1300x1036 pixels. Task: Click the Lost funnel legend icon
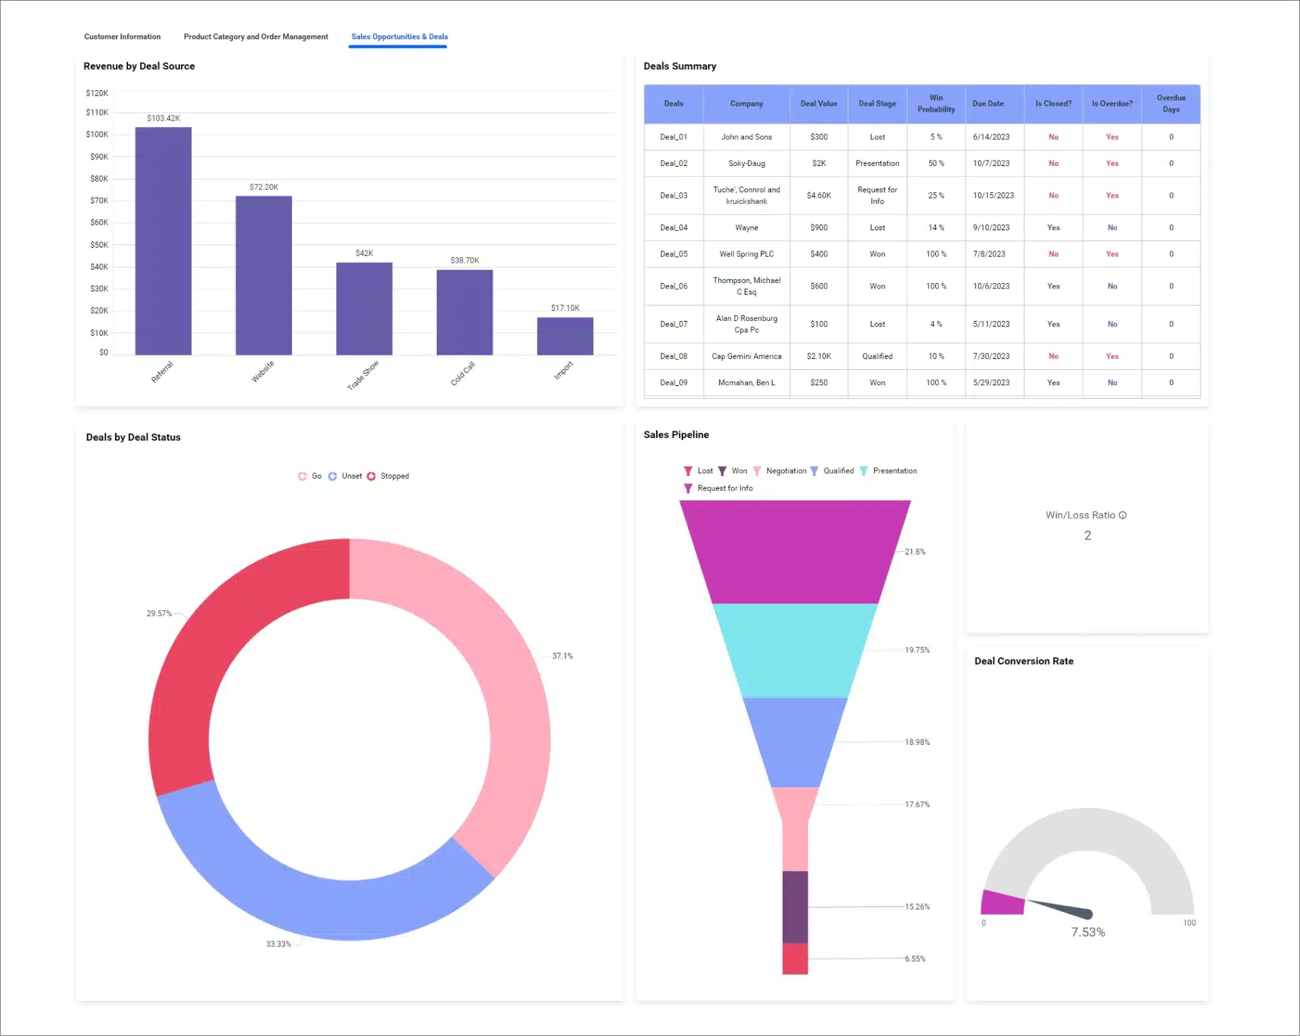tap(688, 471)
